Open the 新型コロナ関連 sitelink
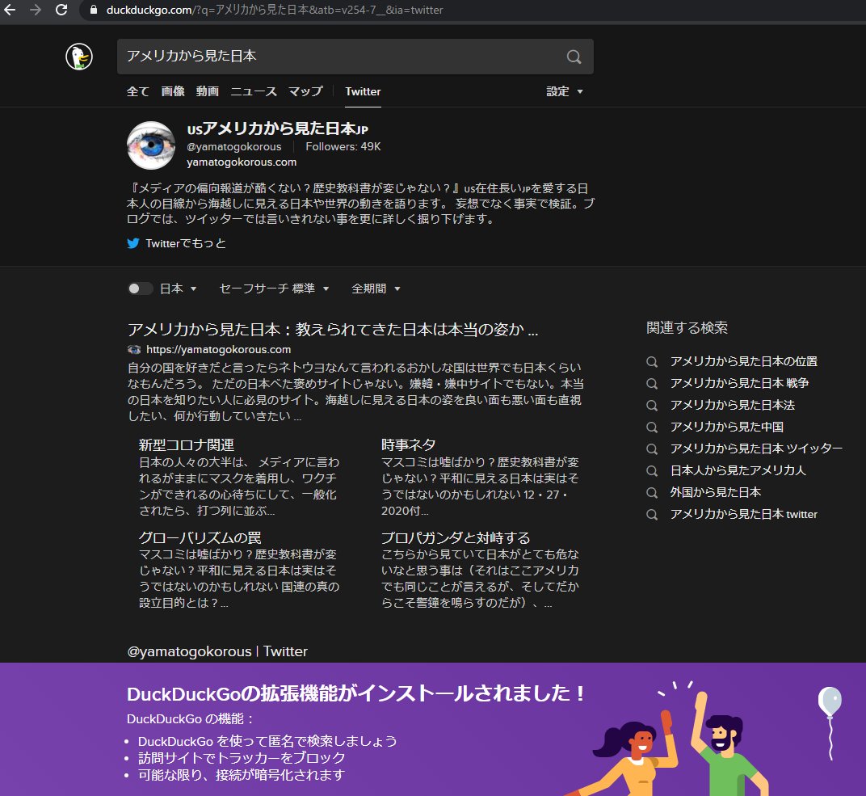The image size is (866, 796). [x=186, y=444]
